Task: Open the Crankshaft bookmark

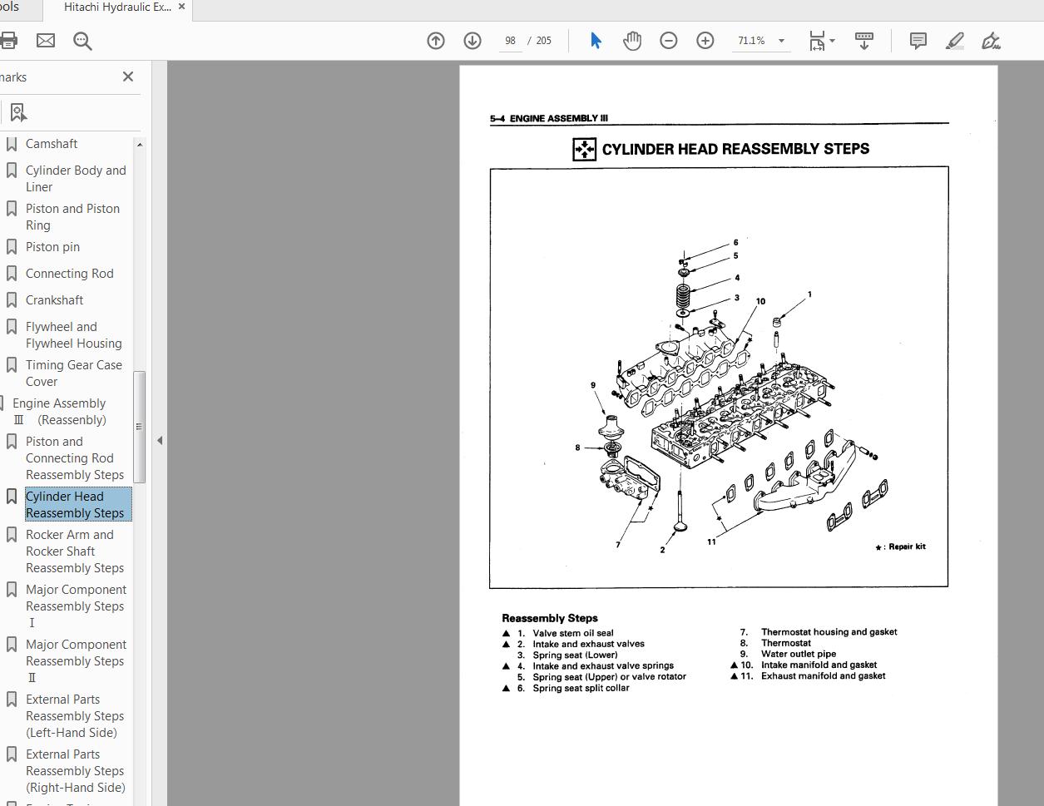Action: [x=54, y=300]
